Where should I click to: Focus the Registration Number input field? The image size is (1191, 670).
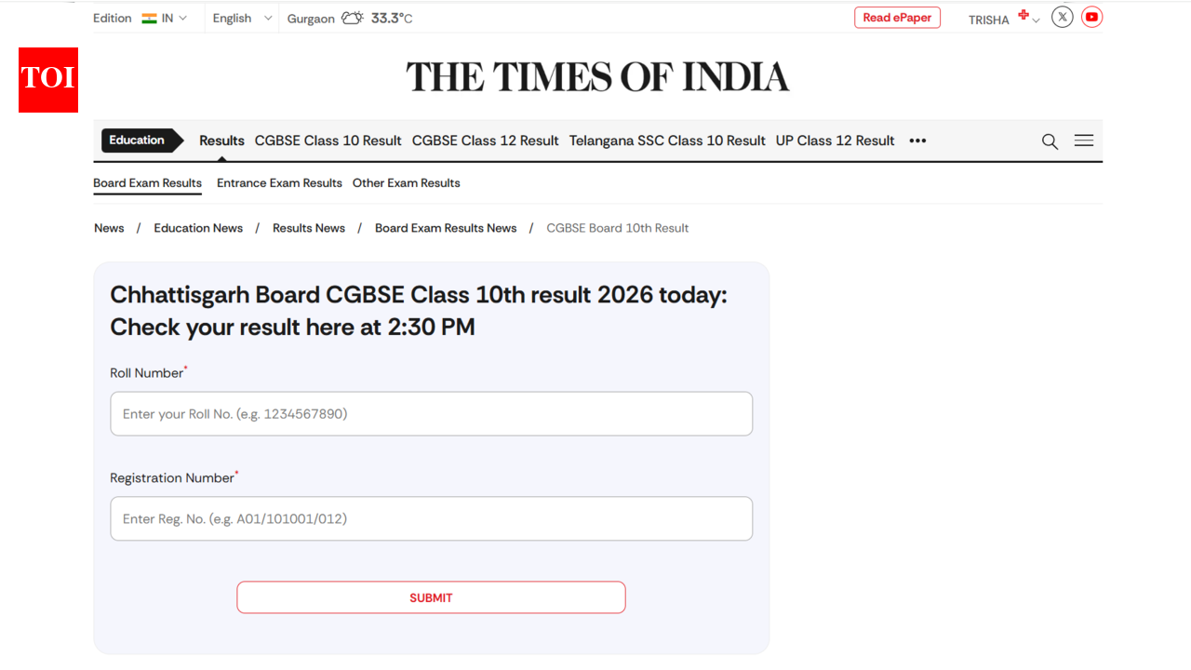(431, 518)
